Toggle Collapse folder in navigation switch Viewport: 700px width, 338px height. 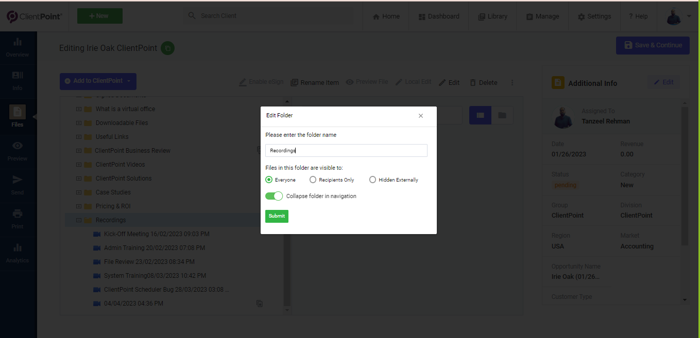point(274,196)
